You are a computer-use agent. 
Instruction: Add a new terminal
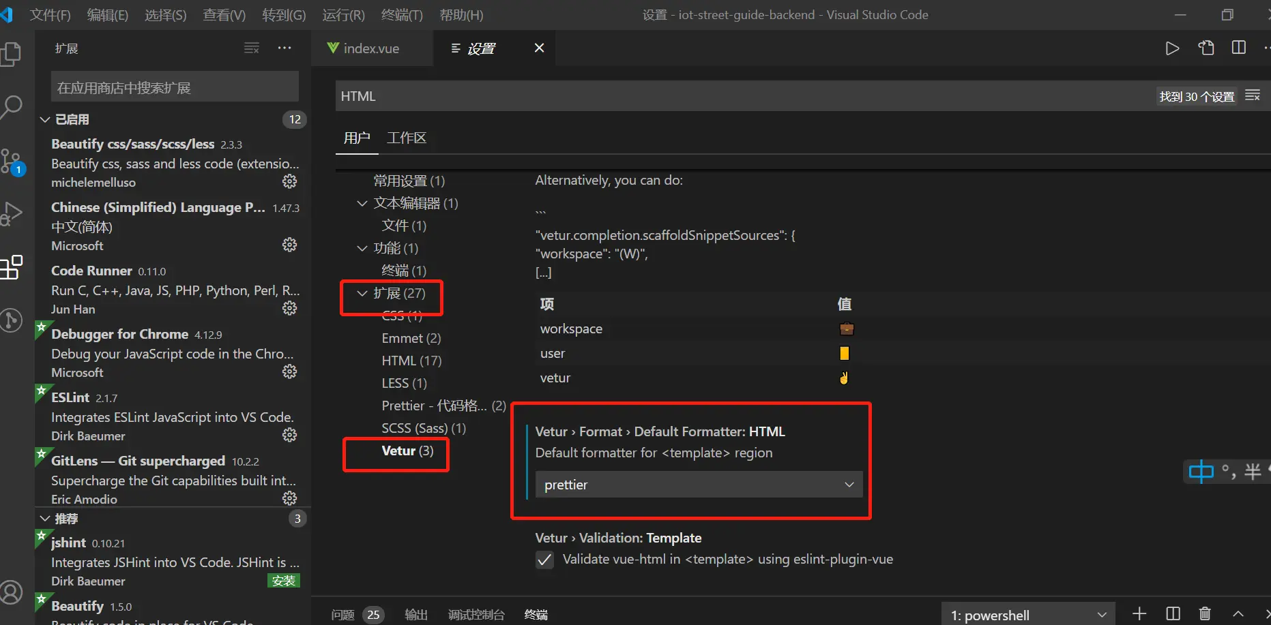click(1139, 614)
